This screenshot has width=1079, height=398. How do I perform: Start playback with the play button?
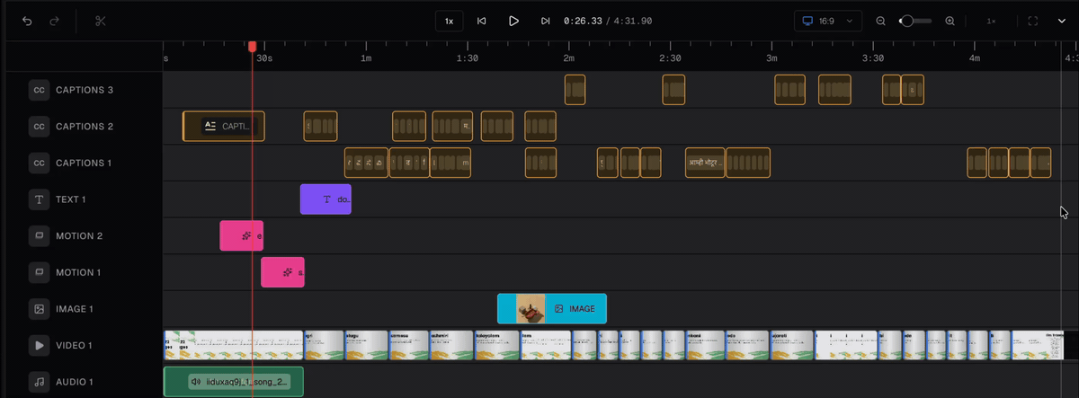click(513, 21)
